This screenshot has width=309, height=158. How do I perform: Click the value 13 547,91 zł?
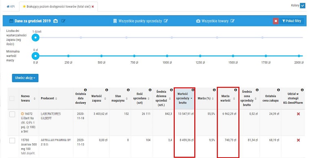coord(186,114)
